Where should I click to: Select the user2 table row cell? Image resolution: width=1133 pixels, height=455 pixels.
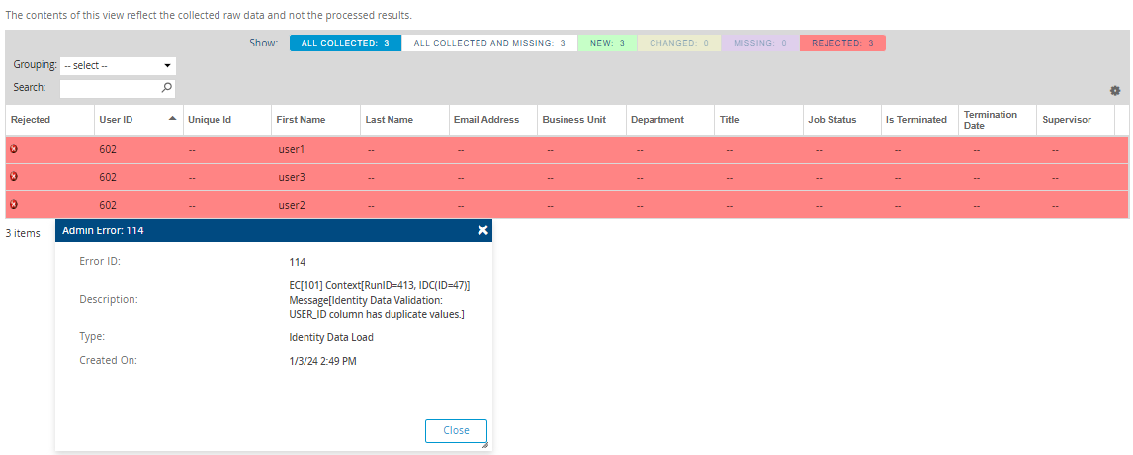[x=293, y=205]
